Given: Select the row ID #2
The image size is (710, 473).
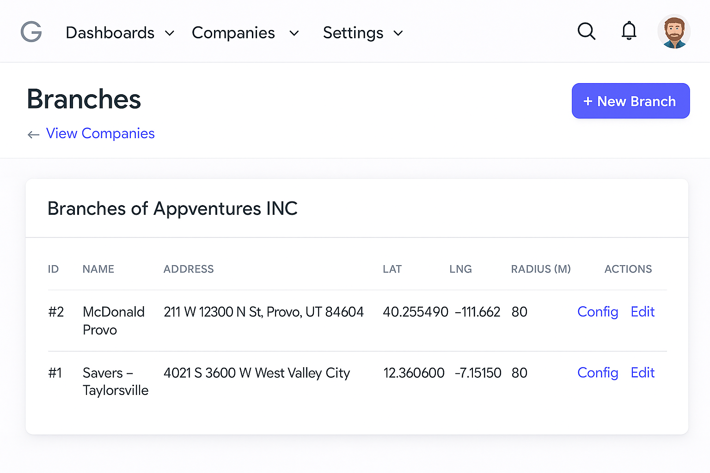Looking at the screenshot, I should [56, 312].
